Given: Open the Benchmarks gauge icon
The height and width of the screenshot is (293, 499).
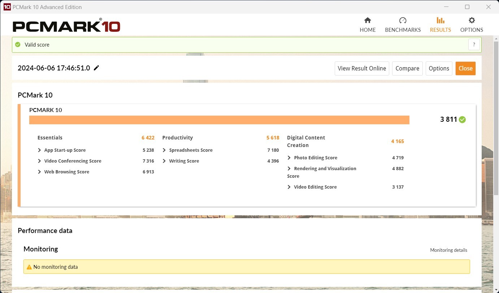Looking at the screenshot, I should coord(403,21).
